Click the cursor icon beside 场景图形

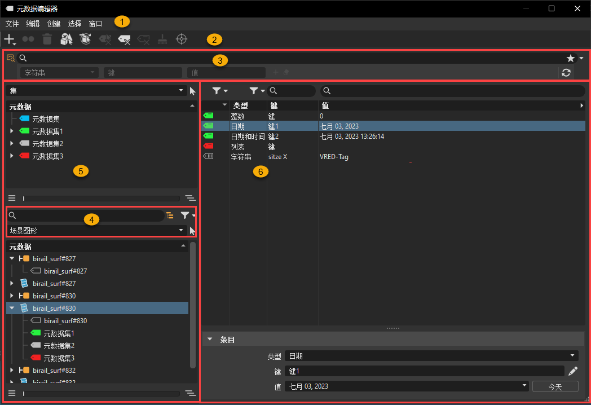(193, 231)
